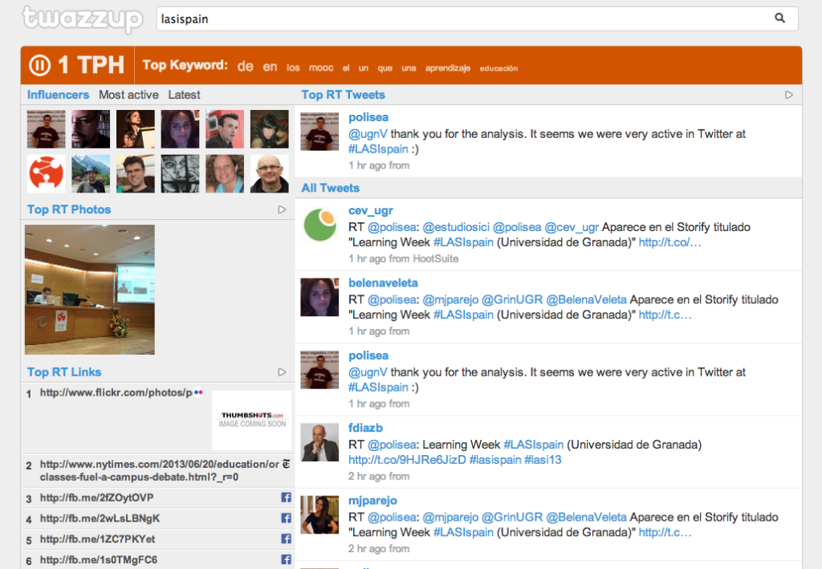Open http://t.co/9HJRe6JizD link in fdiazb tweet
The height and width of the screenshot is (569, 822).
pyautogui.click(x=407, y=460)
